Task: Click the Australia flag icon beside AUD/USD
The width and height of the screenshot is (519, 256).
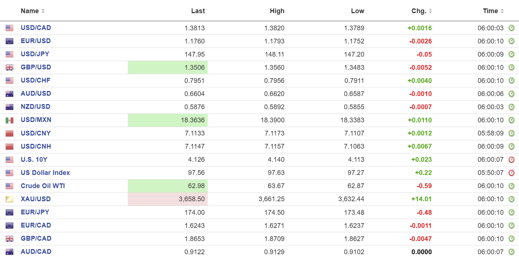Action: coord(9,94)
